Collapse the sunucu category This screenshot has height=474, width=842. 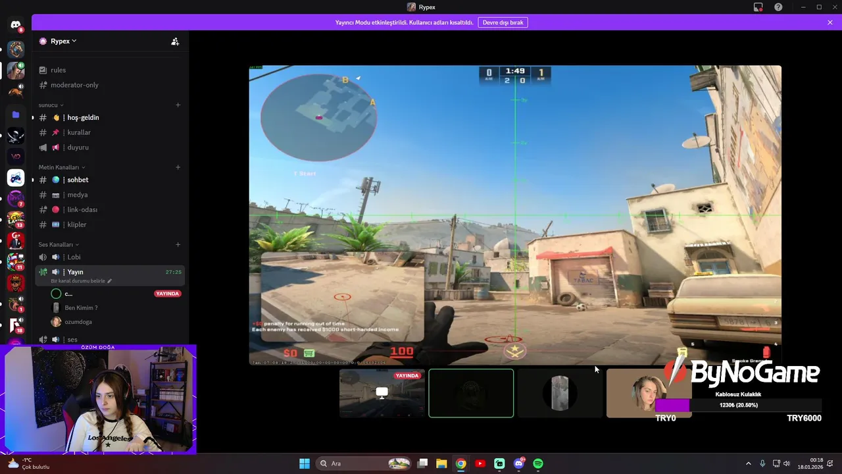click(x=51, y=105)
